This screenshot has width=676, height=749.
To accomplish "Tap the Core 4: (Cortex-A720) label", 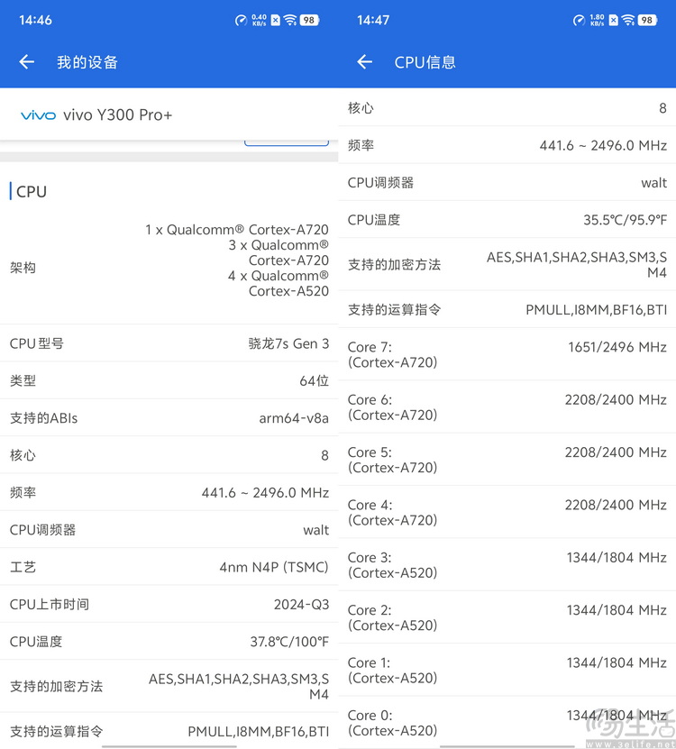I will (393, 512).
